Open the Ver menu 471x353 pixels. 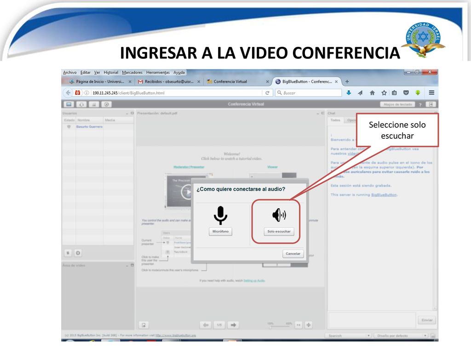pos(97,72)
